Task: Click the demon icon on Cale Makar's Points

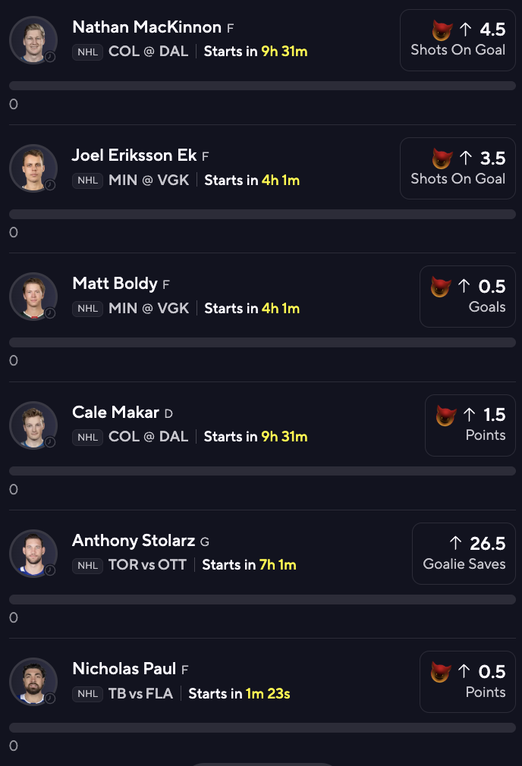Action: 446,416
